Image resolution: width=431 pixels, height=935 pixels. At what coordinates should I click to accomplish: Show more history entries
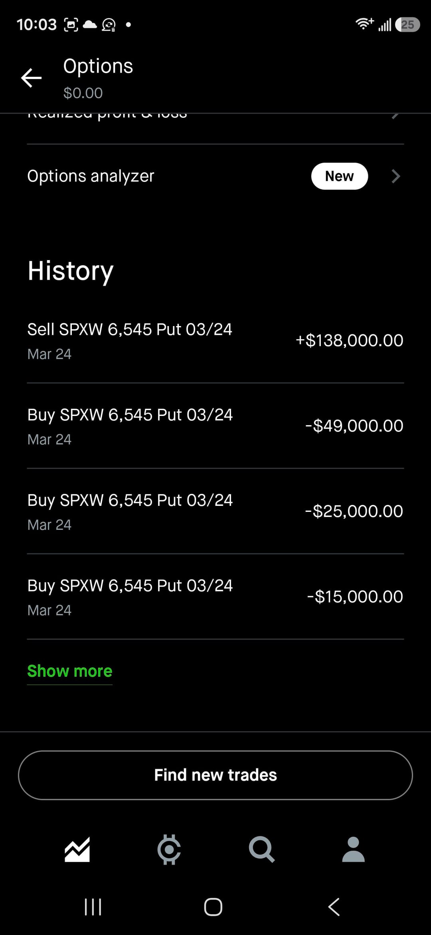pos(70,671)
